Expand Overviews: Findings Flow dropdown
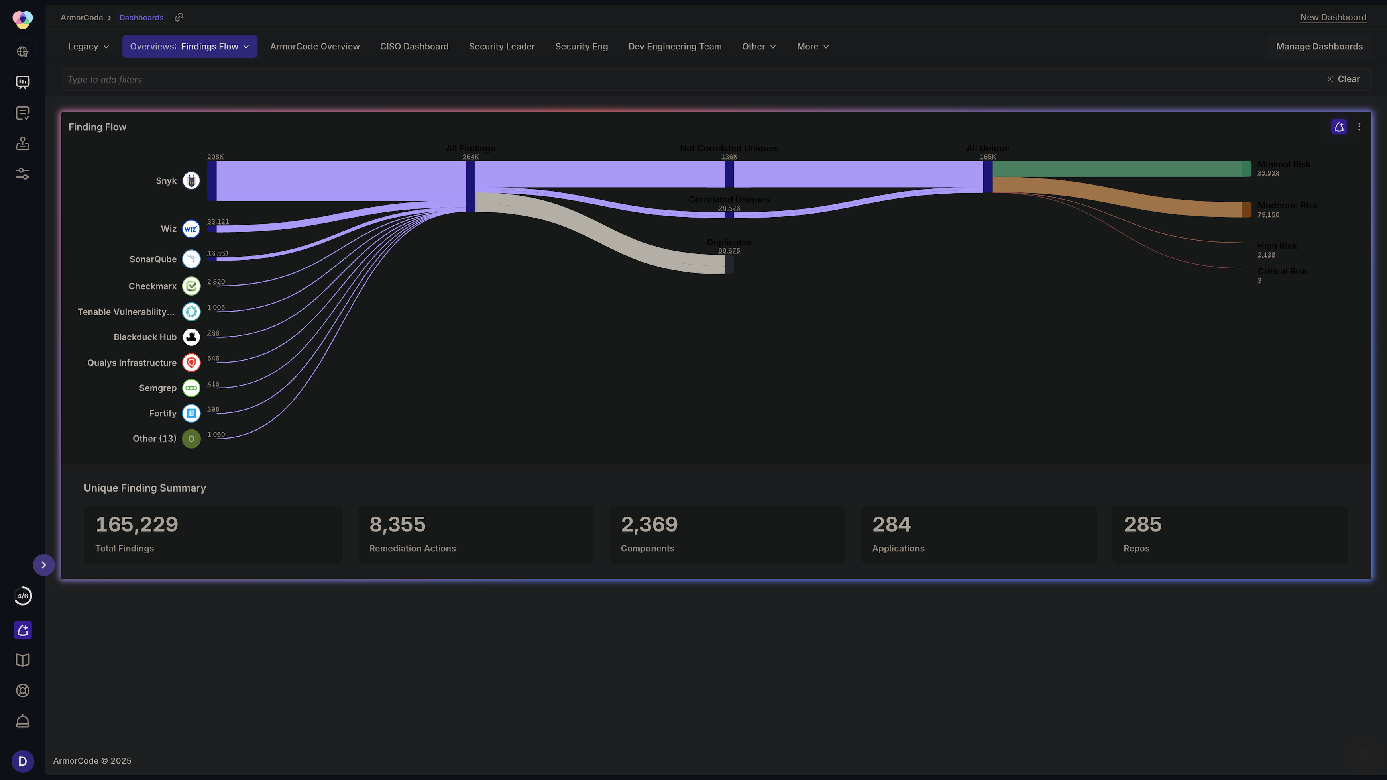The height and width of the screenshot is (780, 1387). pos(190,47)
